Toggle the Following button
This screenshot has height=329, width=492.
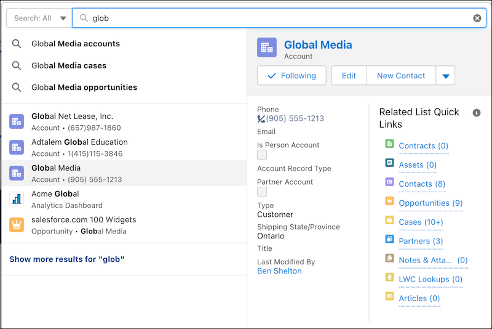292,75
